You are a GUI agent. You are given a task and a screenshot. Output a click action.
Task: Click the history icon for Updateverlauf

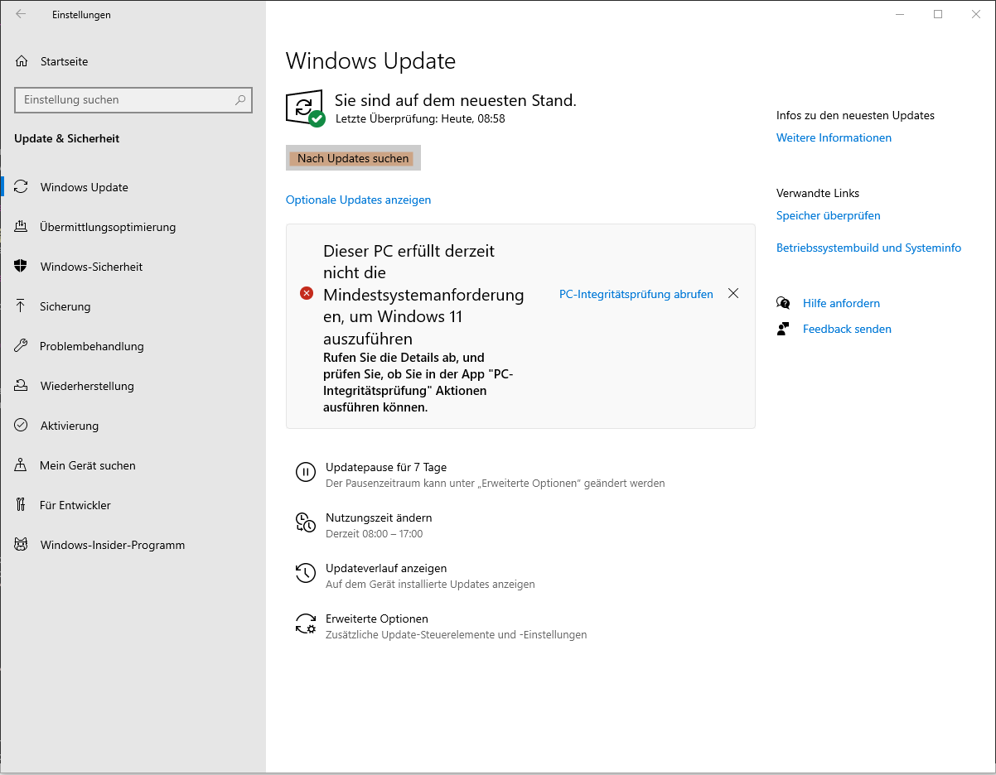tap(306, 573)
